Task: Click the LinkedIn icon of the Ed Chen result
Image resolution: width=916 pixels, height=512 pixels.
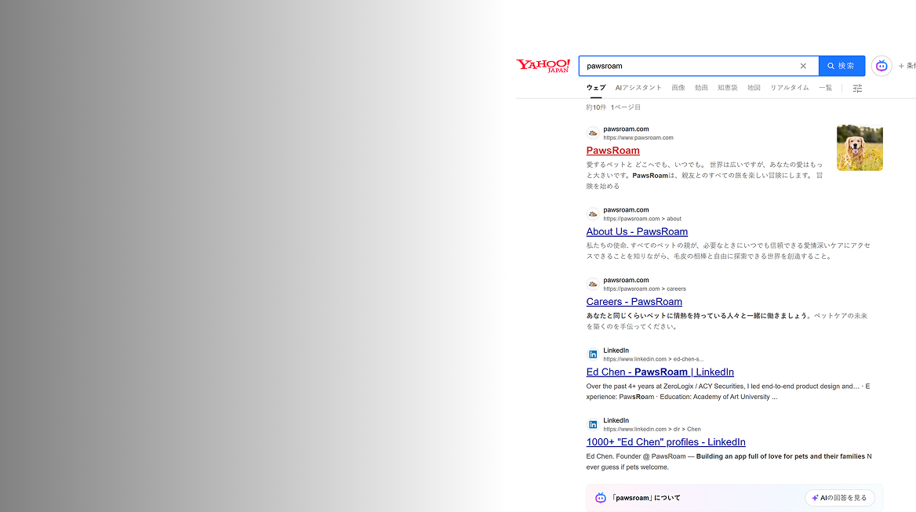Action: pos(593,354)
